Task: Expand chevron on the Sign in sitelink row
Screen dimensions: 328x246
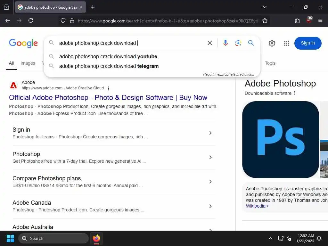Action: [210, 133]
